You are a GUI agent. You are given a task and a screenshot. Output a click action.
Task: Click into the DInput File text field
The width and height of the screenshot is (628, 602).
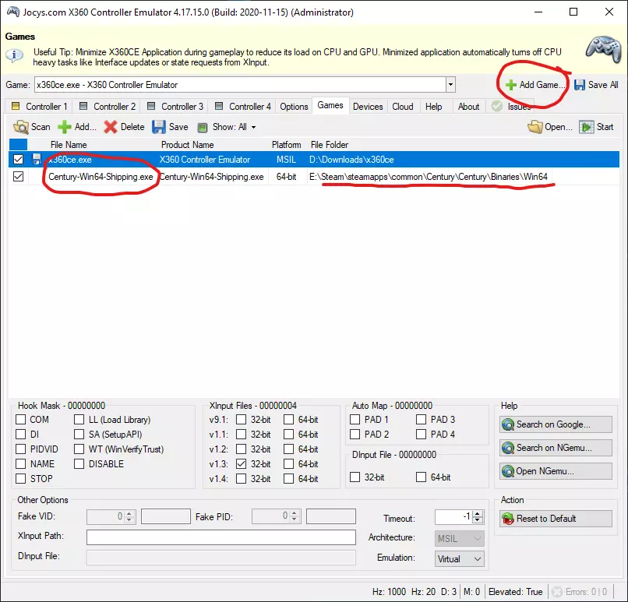pos(221,558)
